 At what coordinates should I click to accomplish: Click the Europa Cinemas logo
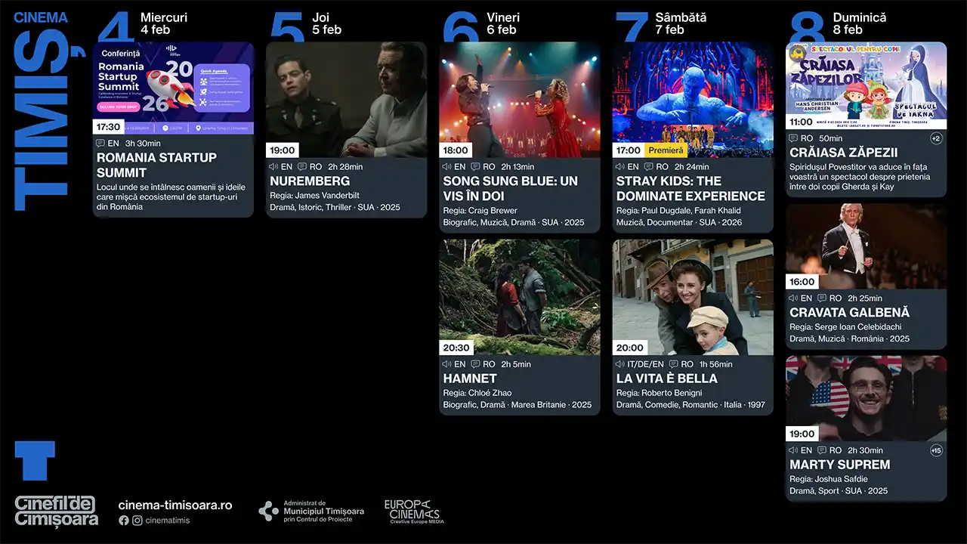point(413,512)
